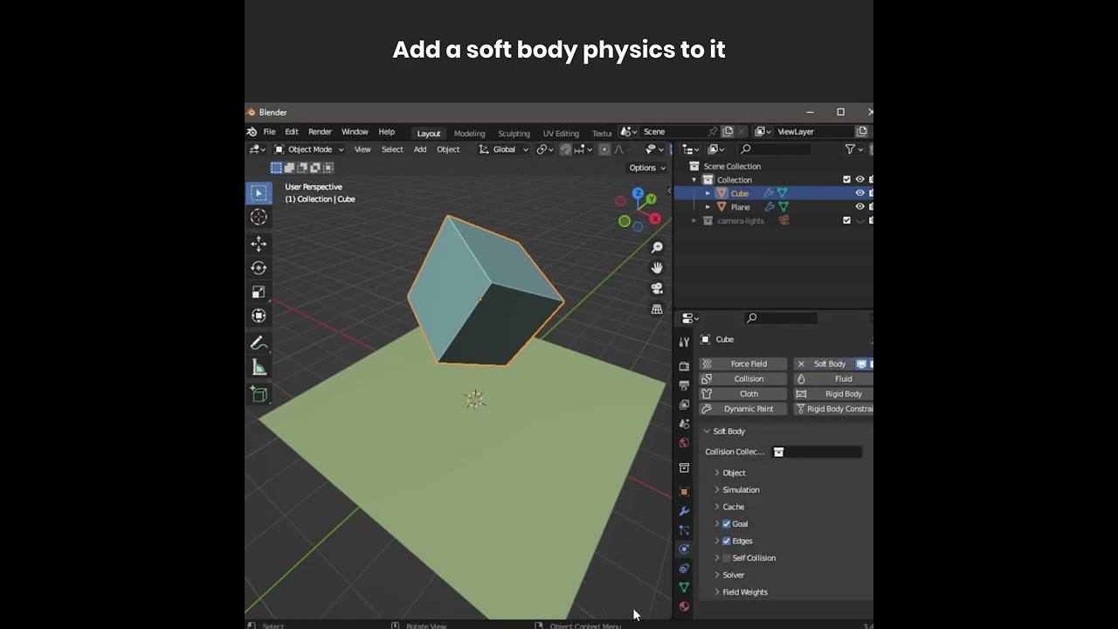The image size is (1118, 629).
Task: Open the Edit menu
Action: click(x=292, y=132)
